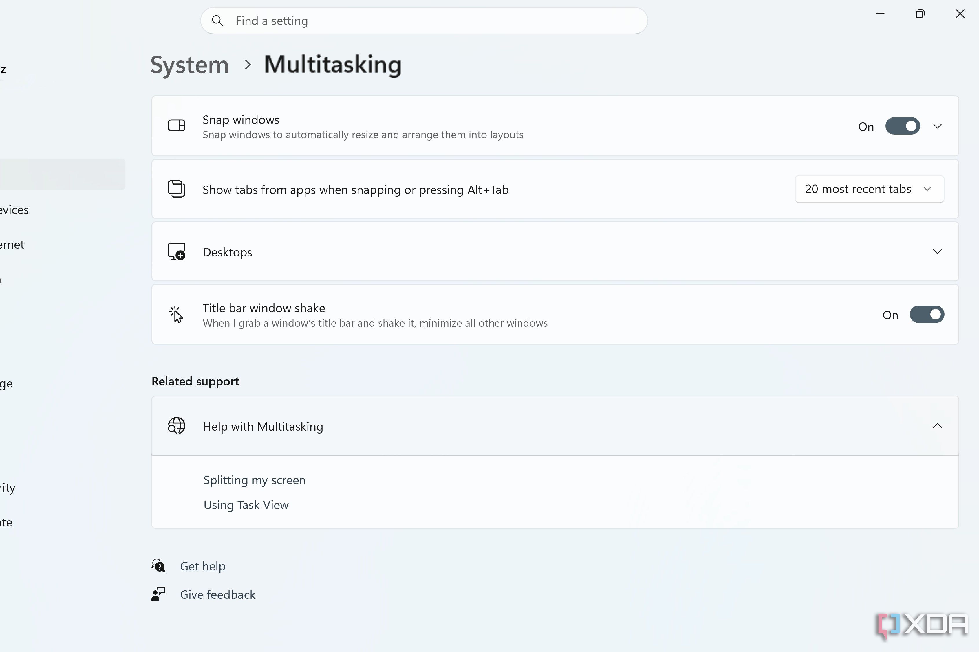Click the Get help headset icon
This screenshot has height=652, width=979.
158,566
